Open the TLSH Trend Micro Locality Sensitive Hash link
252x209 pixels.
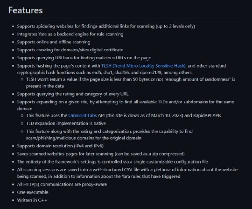click(143, 66)
